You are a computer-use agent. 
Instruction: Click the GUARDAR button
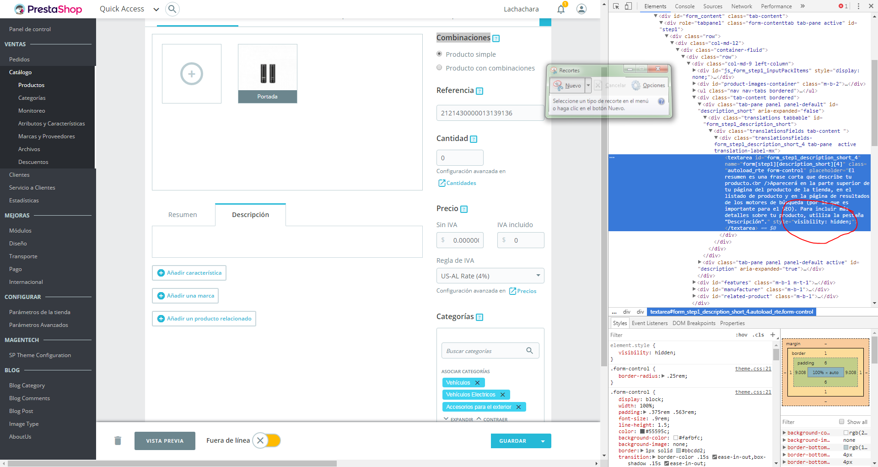(513, 441)
